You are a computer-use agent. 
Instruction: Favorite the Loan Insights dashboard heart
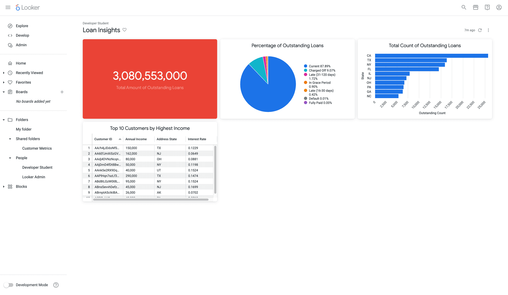[x=124, y=30]
